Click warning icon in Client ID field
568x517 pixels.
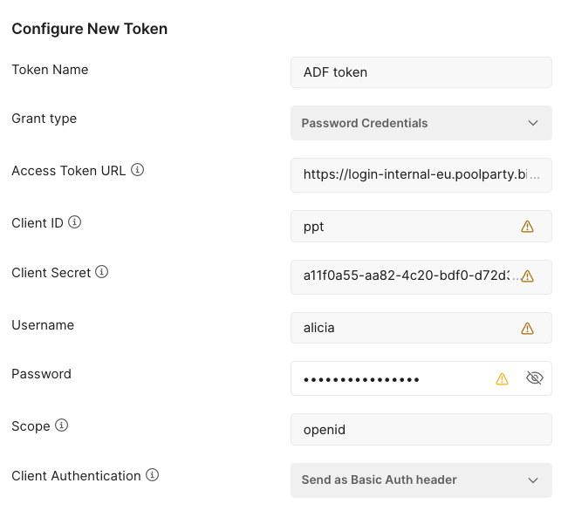[527, 227]
